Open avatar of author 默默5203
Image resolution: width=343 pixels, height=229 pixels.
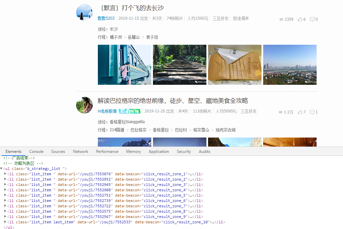(x=84, y=12)
